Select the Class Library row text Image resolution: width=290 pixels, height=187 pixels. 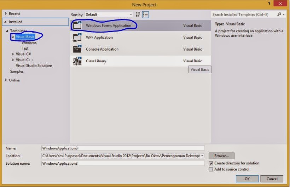[96, 61]
